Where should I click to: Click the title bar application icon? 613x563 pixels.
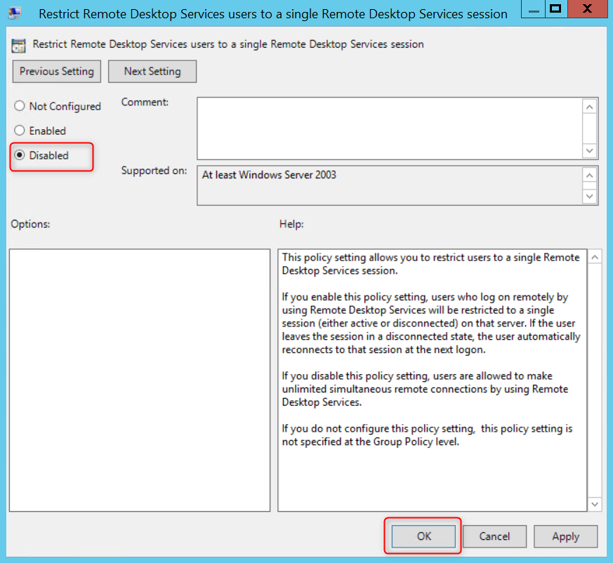[x=15, y=13]
